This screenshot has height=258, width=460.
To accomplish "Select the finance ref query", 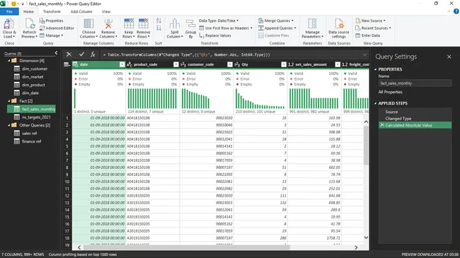I will [x=31, y=141].
